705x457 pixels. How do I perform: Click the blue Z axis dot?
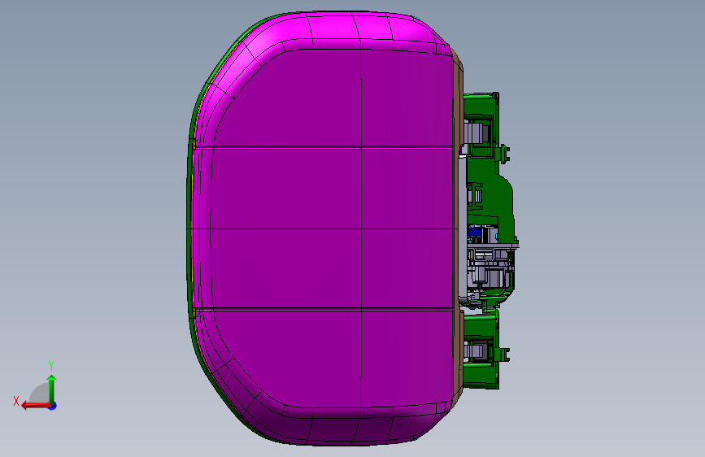53,406
